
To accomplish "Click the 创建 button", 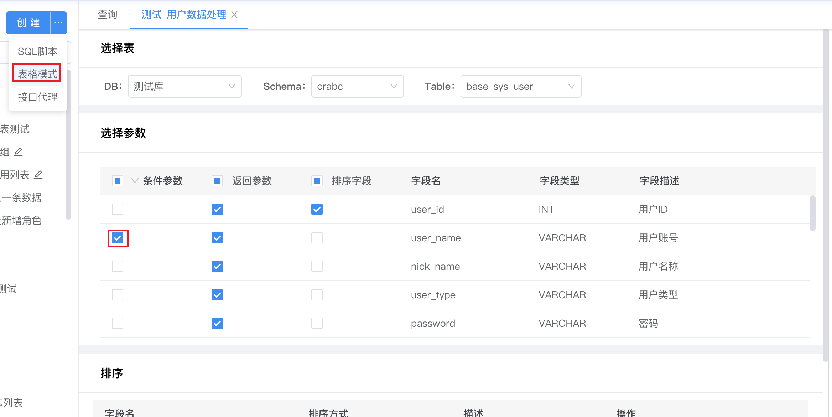I will coord(28,22).
